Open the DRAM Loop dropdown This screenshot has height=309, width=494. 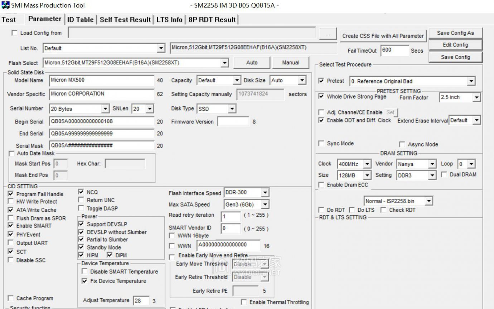(x=467, y=164)
